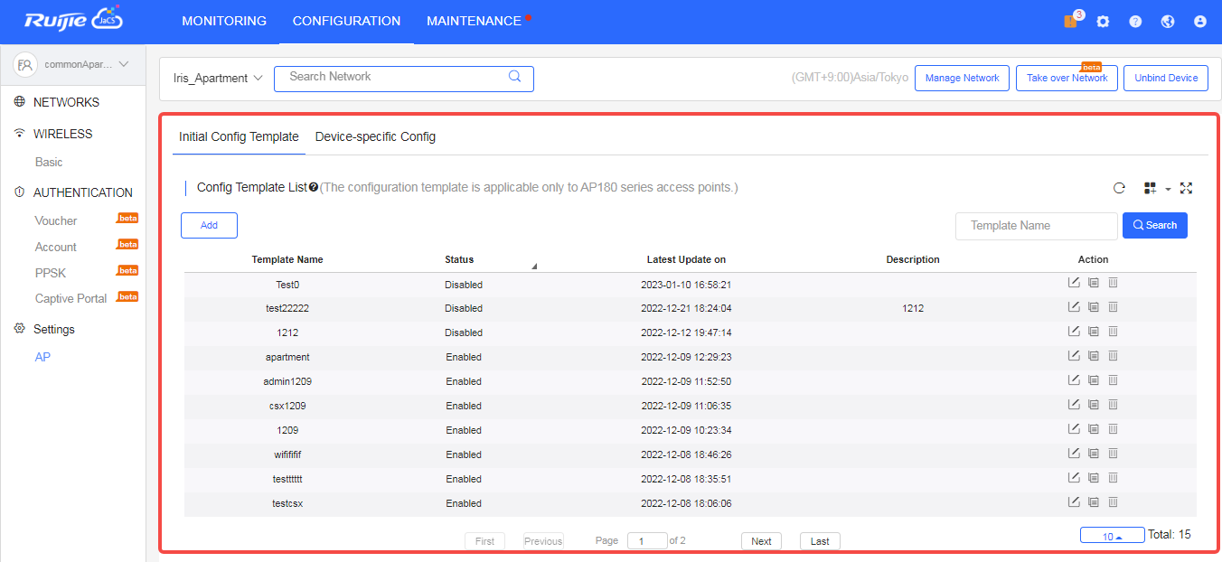The width and height of the screenshot is (1222, 562).
Task: Open the MONITORING menu
Action: [x=224, y=21]
